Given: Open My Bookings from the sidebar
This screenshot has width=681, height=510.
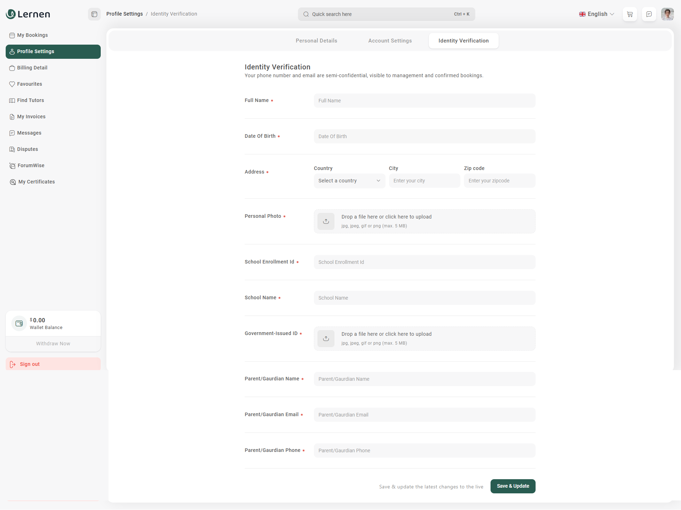Looking at the screenshot, I should [x=32, y=35].
